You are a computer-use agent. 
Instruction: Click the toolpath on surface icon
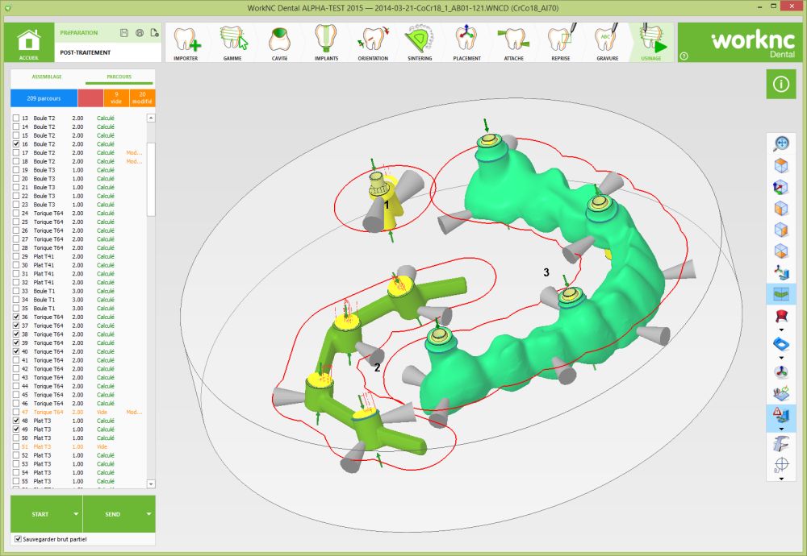(781, 393)
